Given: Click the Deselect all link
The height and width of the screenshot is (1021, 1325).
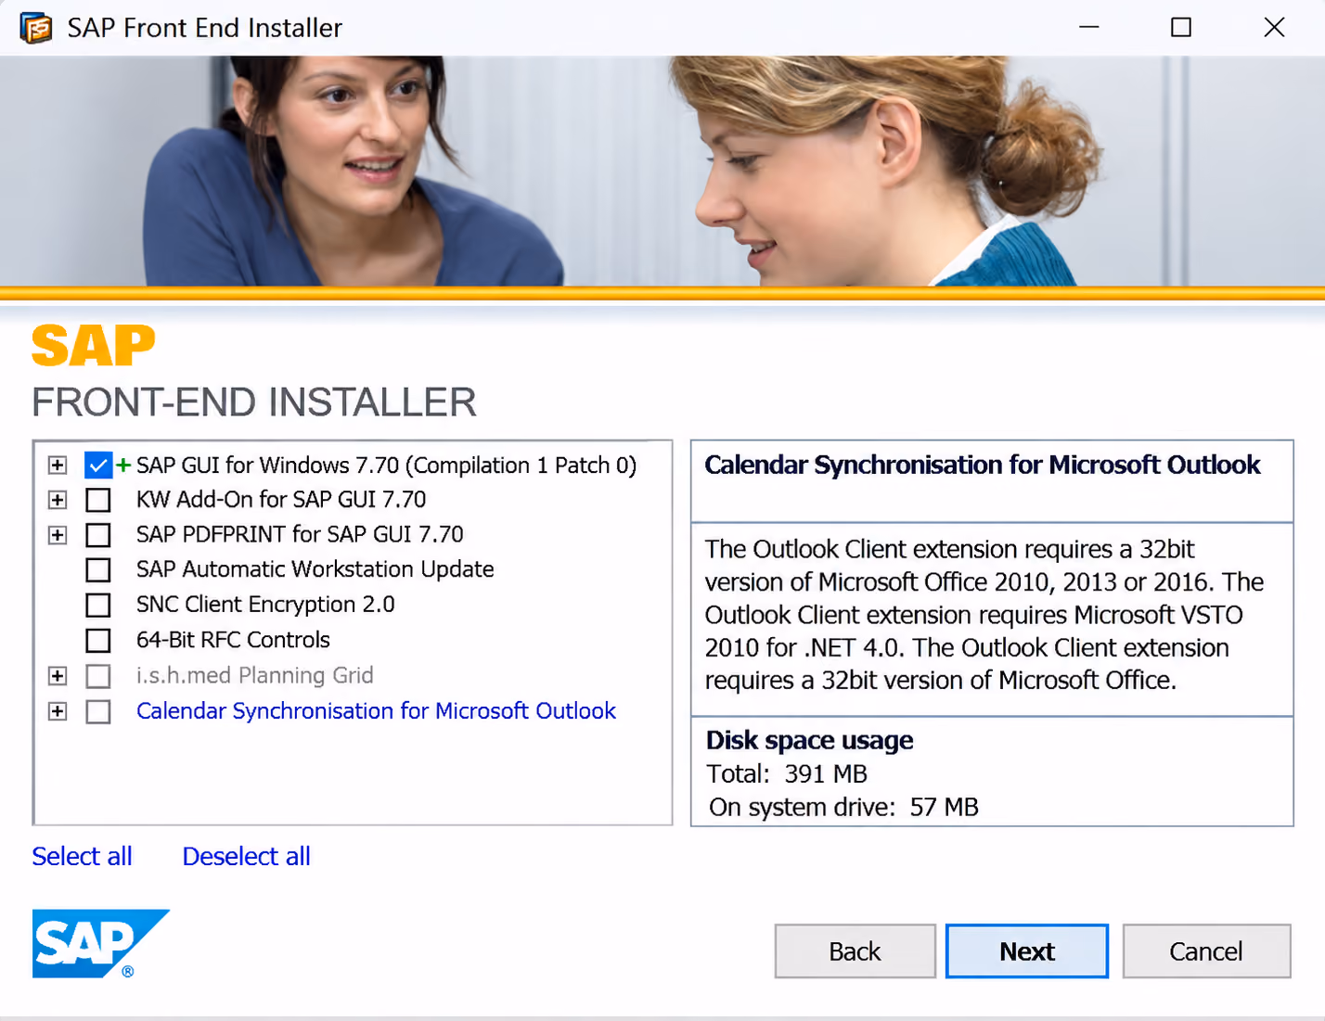Looking at the screenshot, I should coord(246,856).
